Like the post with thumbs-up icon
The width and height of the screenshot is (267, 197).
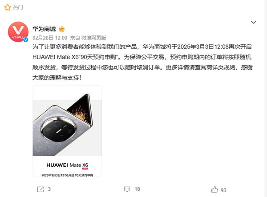(214, 189)
